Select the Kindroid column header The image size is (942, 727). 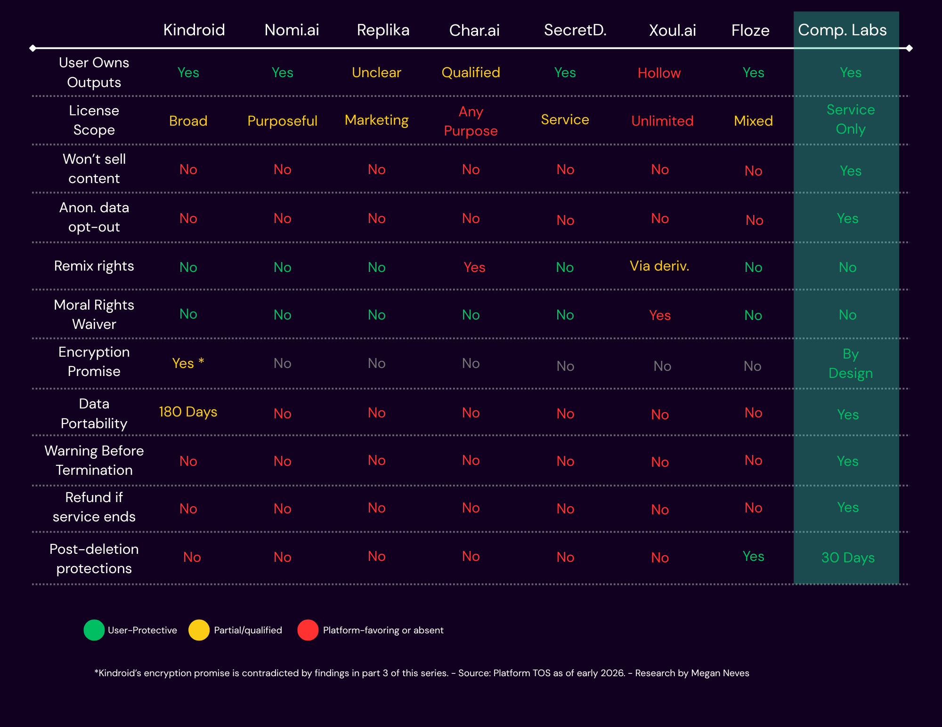click(x=194, y=30)
